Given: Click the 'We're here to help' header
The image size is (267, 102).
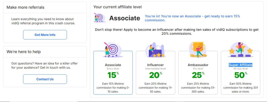Looking at the screenshot, I should pos(23,52).
